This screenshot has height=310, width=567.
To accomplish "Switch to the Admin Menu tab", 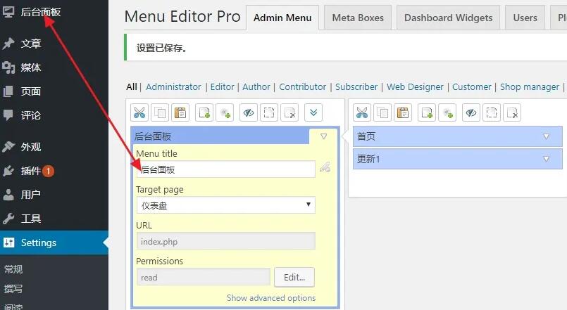I will click(x=282, y=18).
